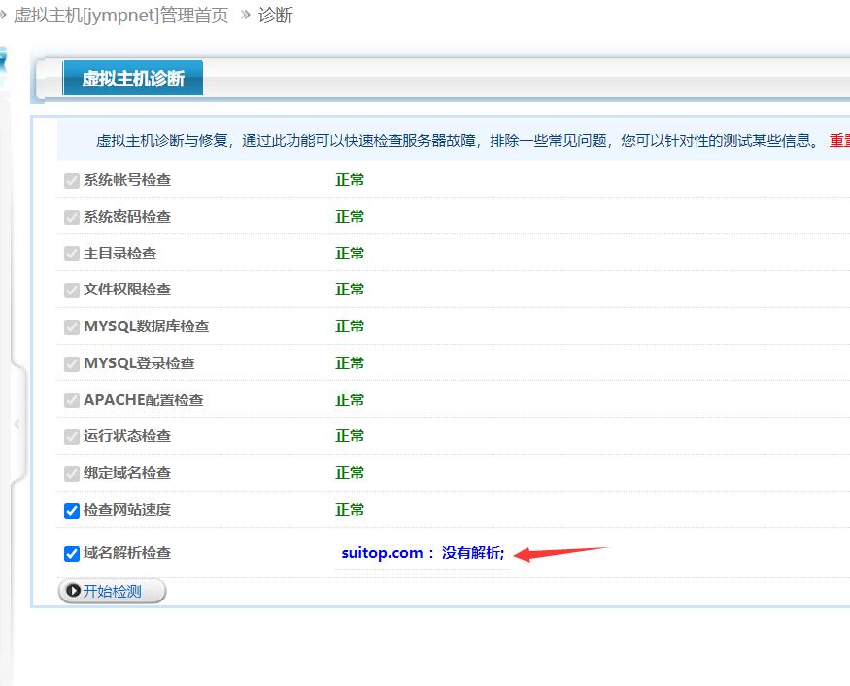Click the 正常 status beside 检查网站速度
Viewport: 850px width, 686px height.
click(x=350, y=510)
